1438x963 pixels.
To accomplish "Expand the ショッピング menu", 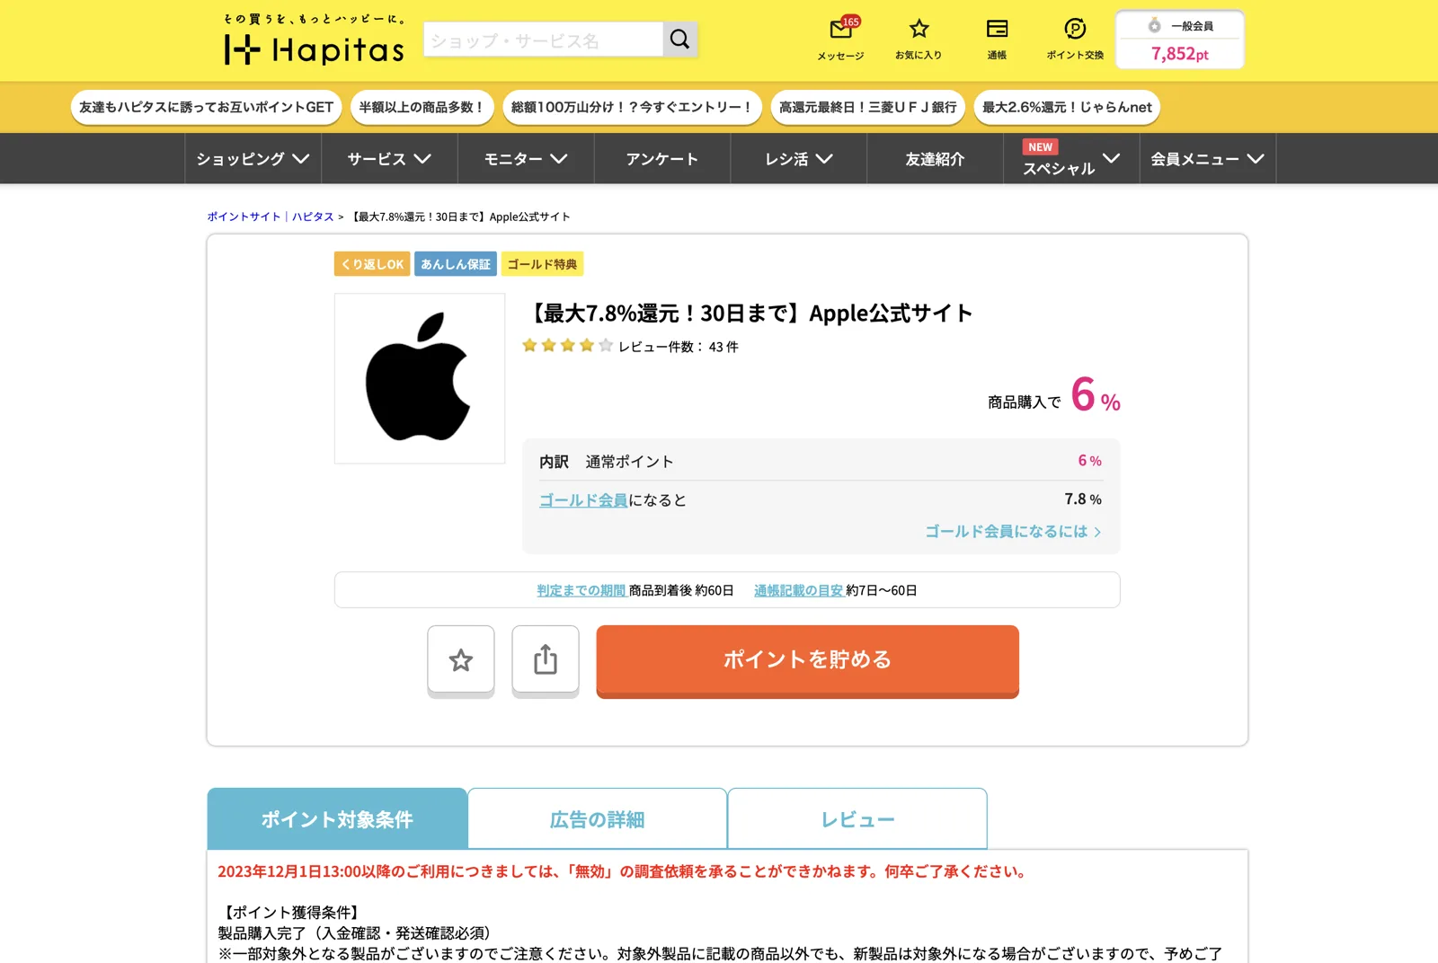I will click(253, 159).
